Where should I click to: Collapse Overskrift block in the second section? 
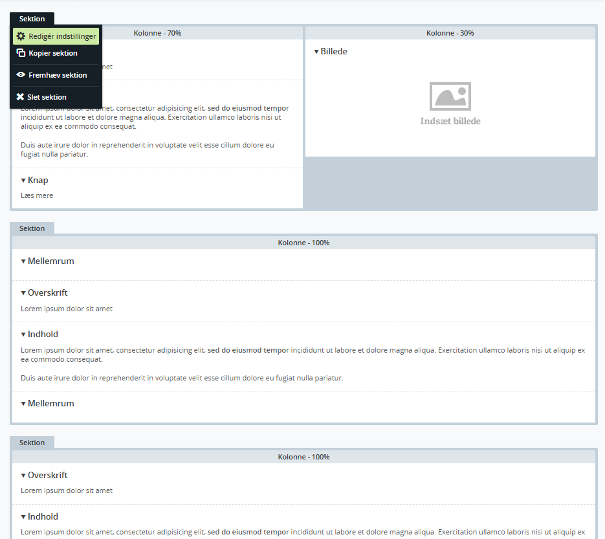[23, 293]
